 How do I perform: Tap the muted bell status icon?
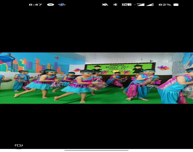(x=105, y=5)
